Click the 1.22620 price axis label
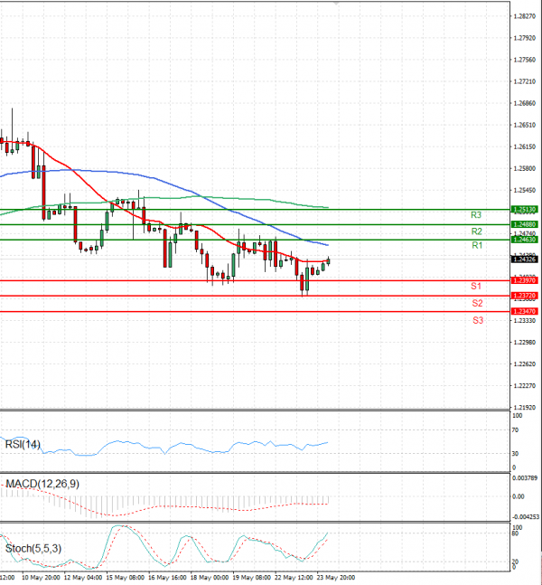542x585 pixels. (x=525, y=364)
